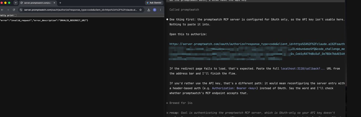This screenshot has width=361, height=117.
Task: Open the Chrome three-dot menu
Action: pos(161,10)
